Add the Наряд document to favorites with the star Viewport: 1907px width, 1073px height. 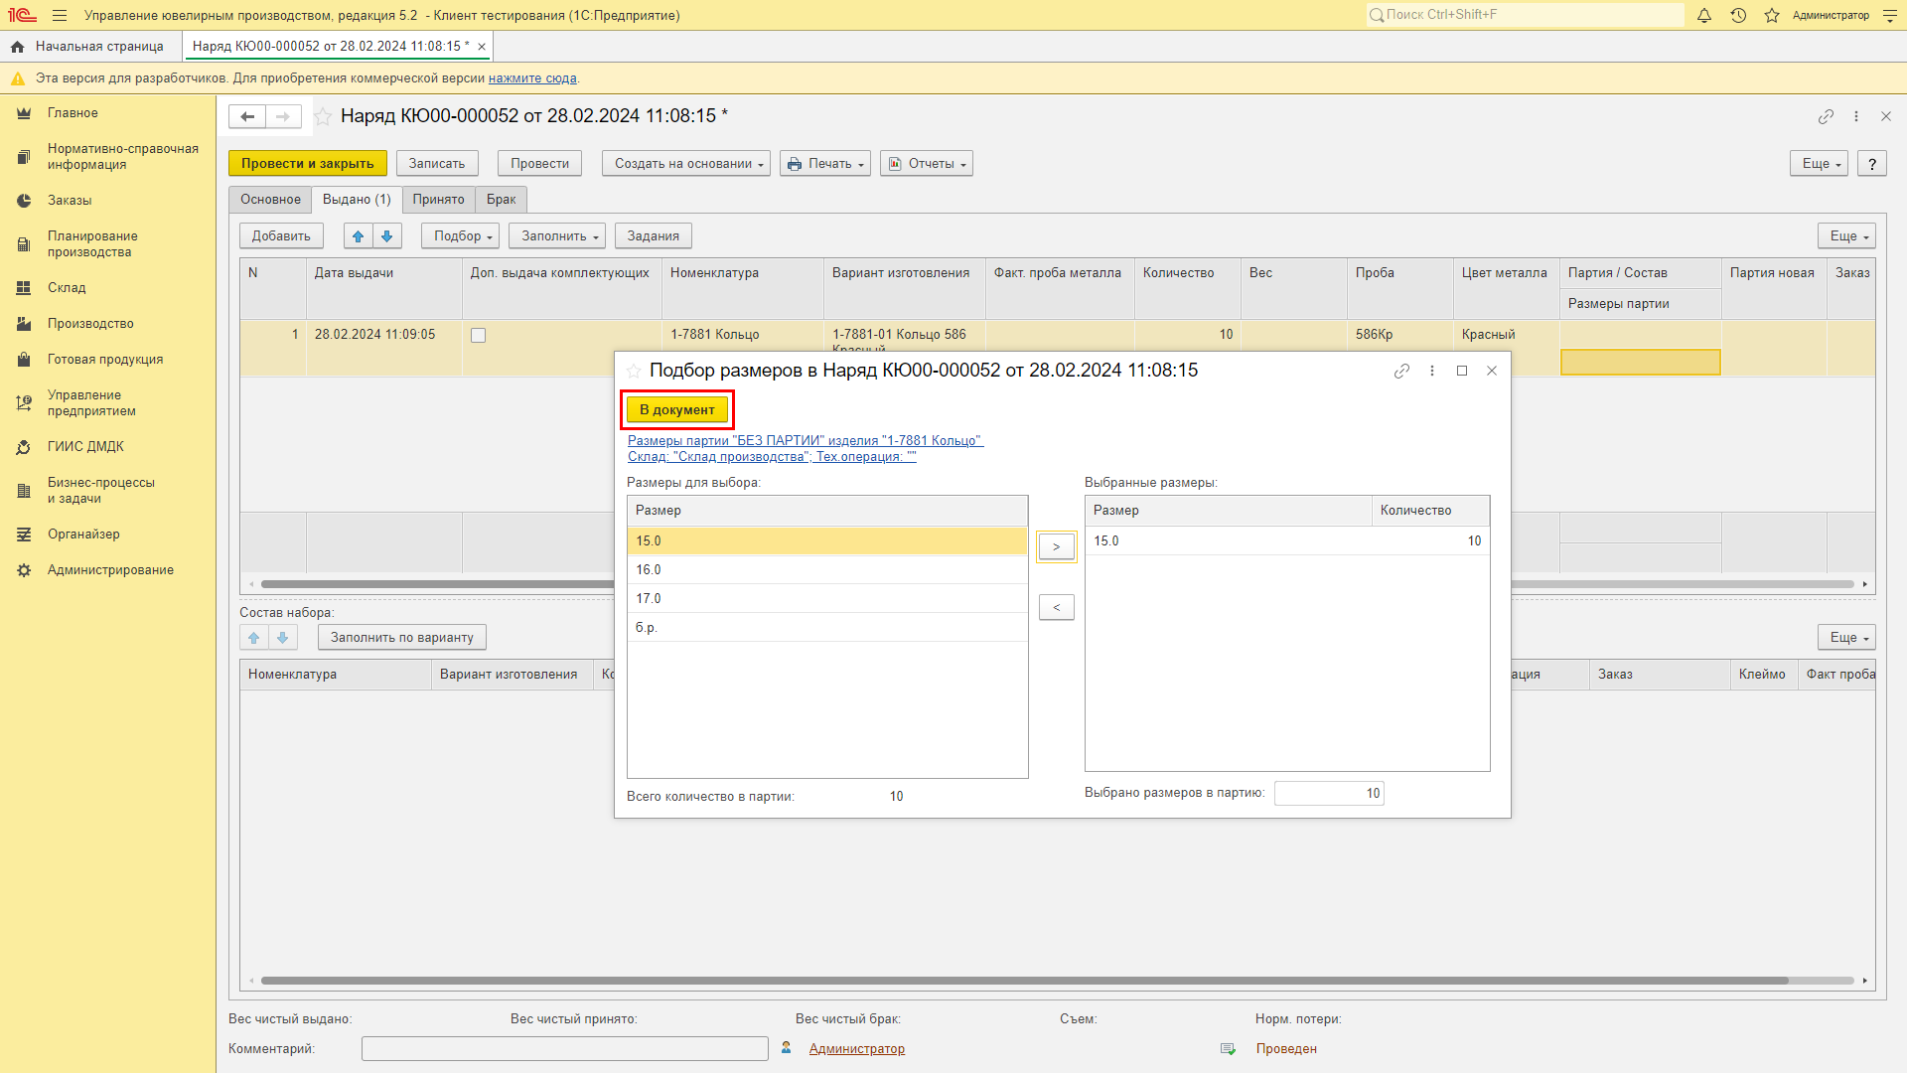(x=323, y=116)
